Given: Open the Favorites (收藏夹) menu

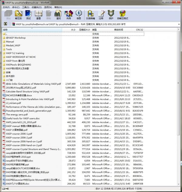Looking at the screenshot, I should coord(37,7).
